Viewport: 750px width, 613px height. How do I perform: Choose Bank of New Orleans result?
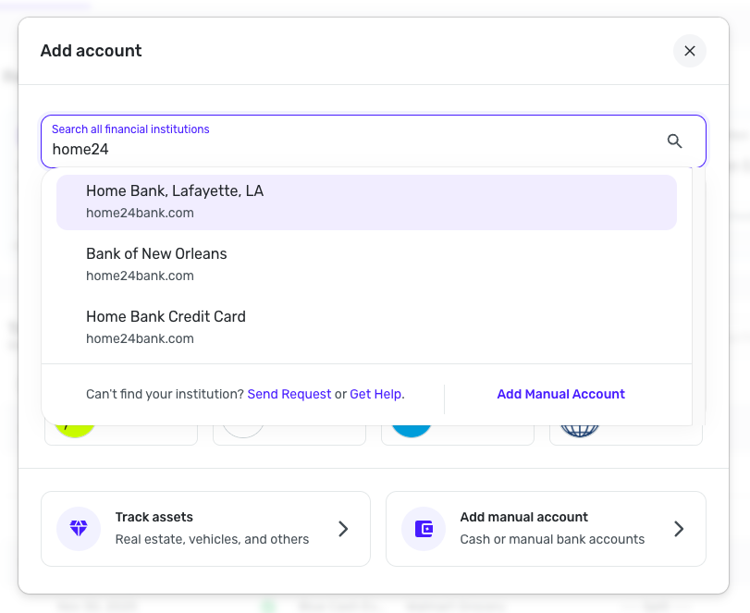coord(366,264)
